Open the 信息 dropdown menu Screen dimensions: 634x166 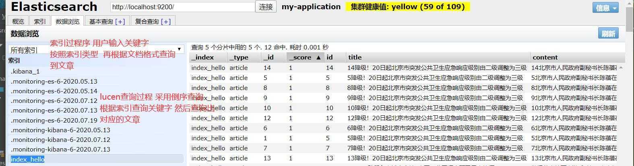click(605, 8)
